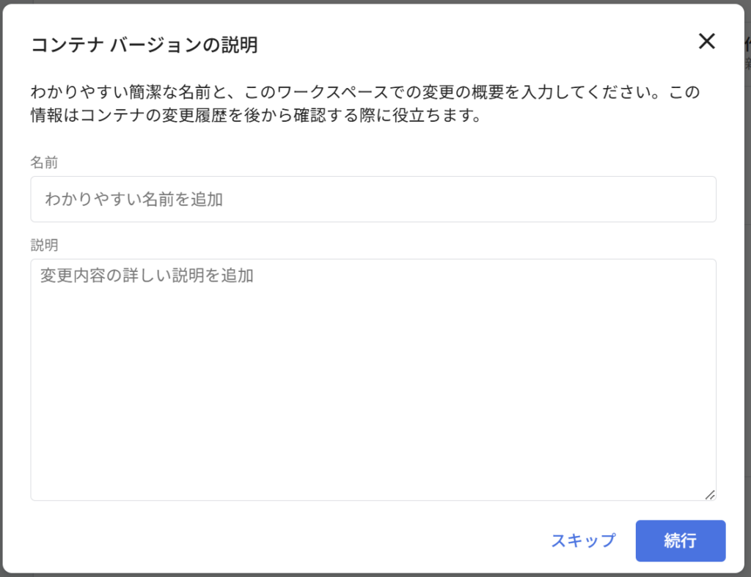Click the 説明 field label
The width and height of the screenshot is (751, 577).
[44, 244]
